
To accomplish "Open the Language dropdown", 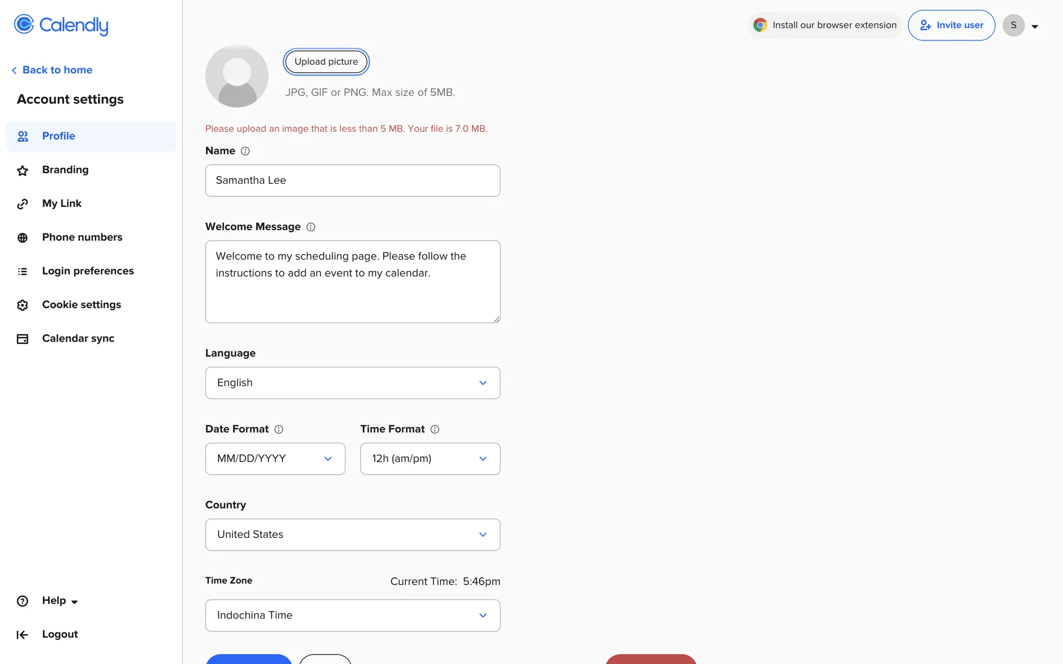I will tap(353, 383).
